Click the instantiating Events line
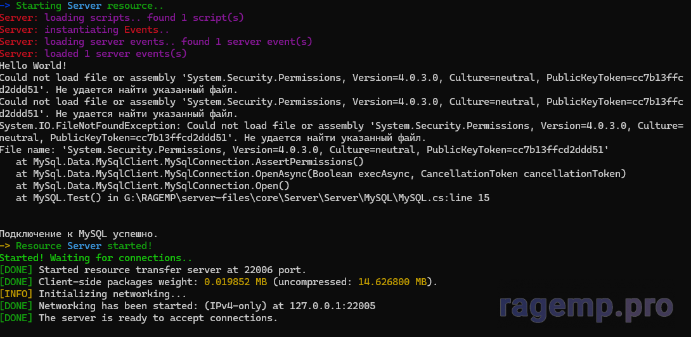The height and width of the screenshot is (337, 691). tap(84, 30)
